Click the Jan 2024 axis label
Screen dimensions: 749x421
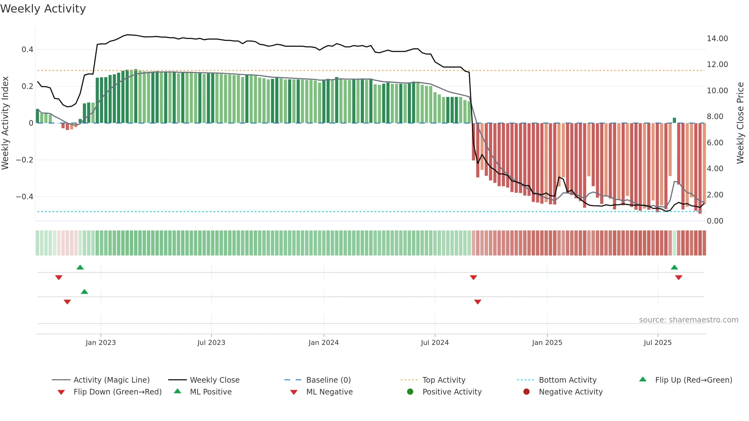click(324, 343)
